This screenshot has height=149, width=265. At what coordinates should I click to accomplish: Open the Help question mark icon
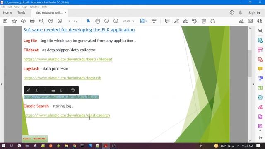coord(232,13)
